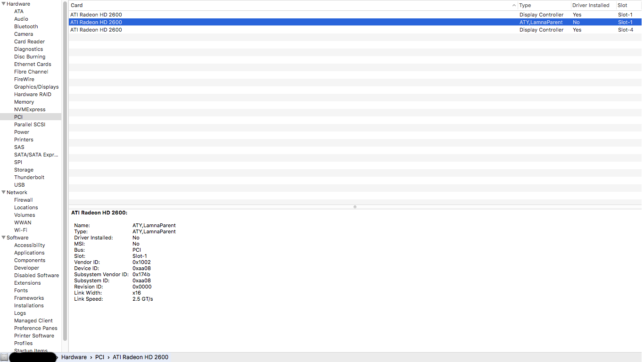Show Memory information
The height and width of the screenshot is (362, 644).
pos(24,102)
